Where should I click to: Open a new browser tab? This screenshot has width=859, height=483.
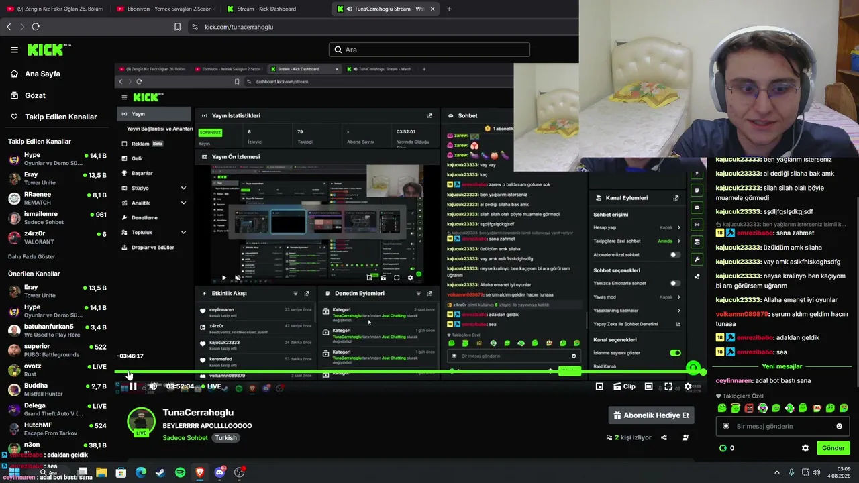pyautogui.click(x=449, y=9)
